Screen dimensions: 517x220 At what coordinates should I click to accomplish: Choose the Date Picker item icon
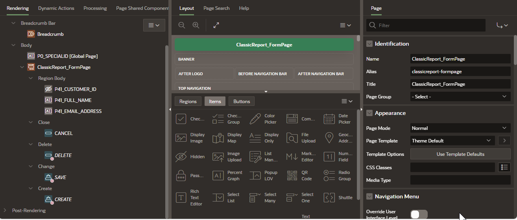[329, 119]
